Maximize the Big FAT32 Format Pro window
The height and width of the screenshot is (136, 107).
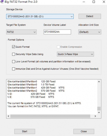pos(94,2)
